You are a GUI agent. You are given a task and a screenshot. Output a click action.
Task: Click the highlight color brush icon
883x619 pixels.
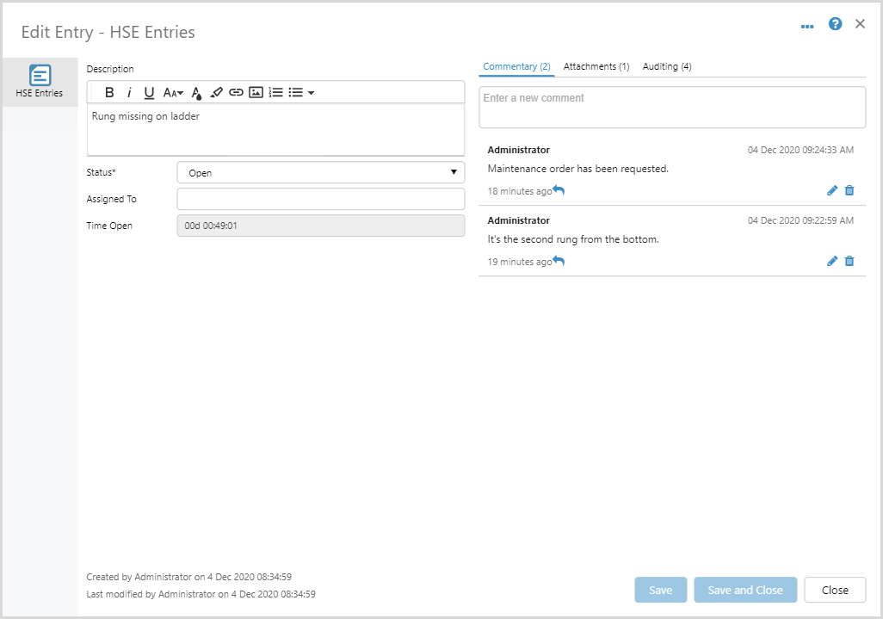click(216, 93)
